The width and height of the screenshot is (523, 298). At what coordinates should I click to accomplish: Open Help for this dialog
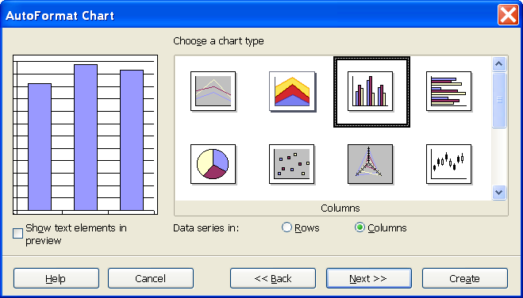pos(56,278)
